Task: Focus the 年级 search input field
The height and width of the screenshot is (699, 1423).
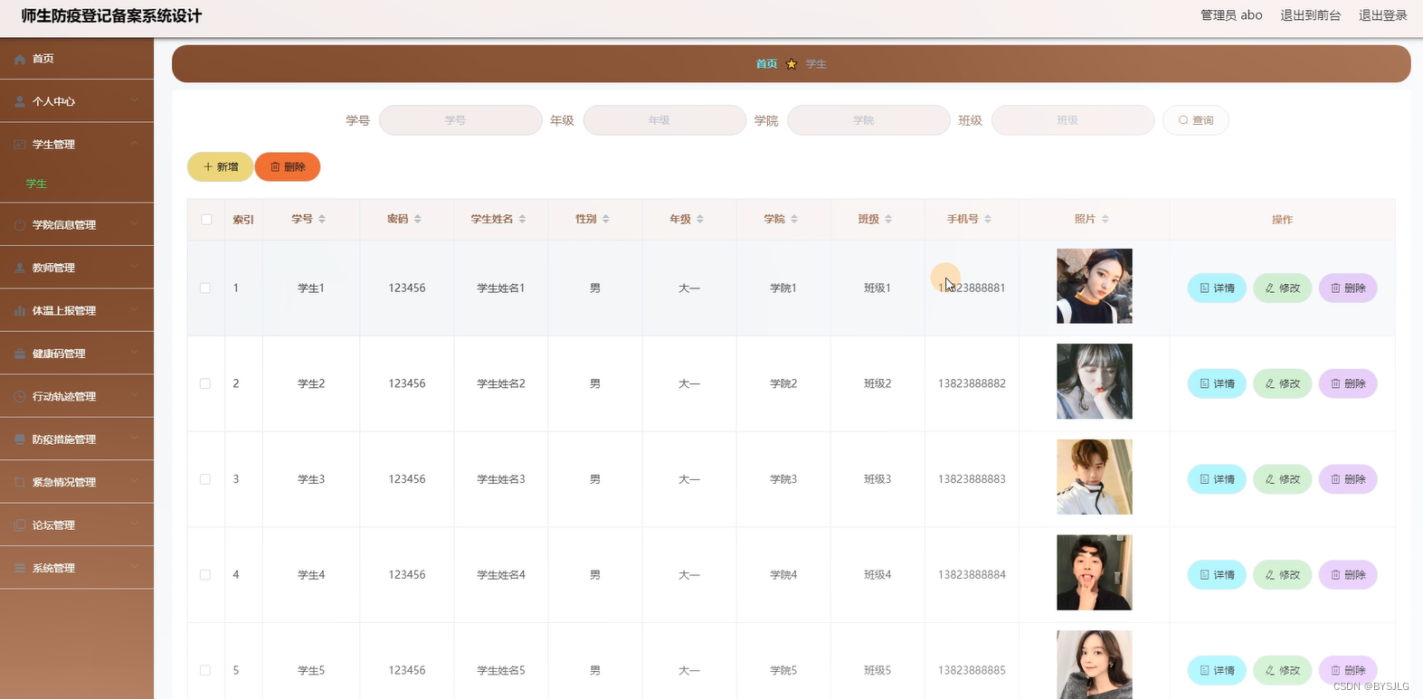Action: pyautogui.click(x=665, y=120)
